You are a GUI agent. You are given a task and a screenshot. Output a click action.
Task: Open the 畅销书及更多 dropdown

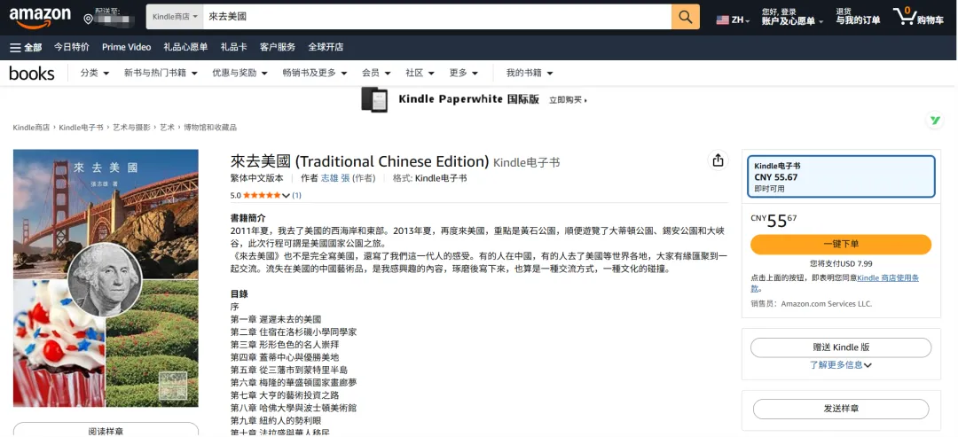tap(315, 74)
